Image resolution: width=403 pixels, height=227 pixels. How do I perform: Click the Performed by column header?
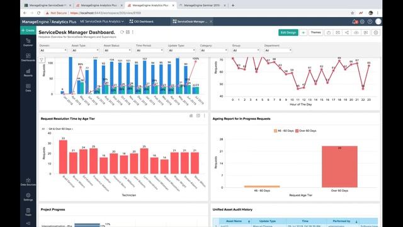(341, 221)
